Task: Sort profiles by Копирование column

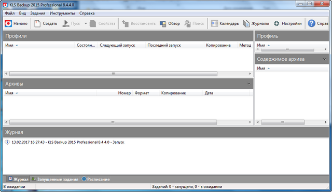Action: 220,45
